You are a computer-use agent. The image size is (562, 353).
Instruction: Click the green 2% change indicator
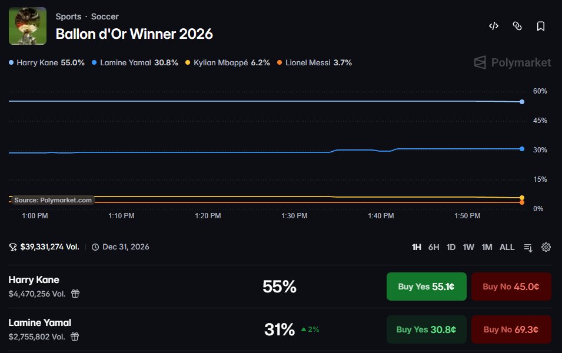(x=310, y=329)
